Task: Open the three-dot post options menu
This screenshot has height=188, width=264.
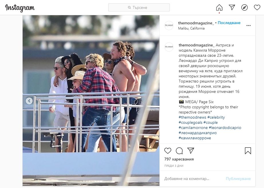Action: pyautogui.click(x=249, y=26)
